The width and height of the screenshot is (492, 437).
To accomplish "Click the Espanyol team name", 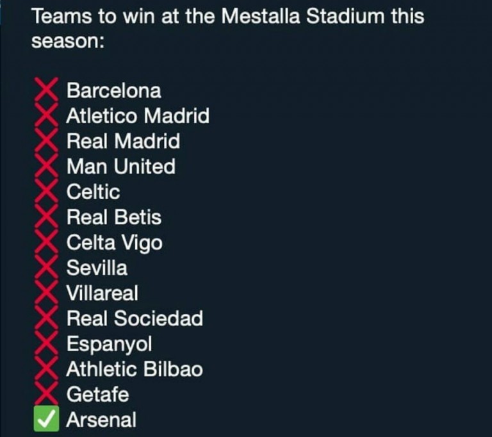I will tap(109, 344).
